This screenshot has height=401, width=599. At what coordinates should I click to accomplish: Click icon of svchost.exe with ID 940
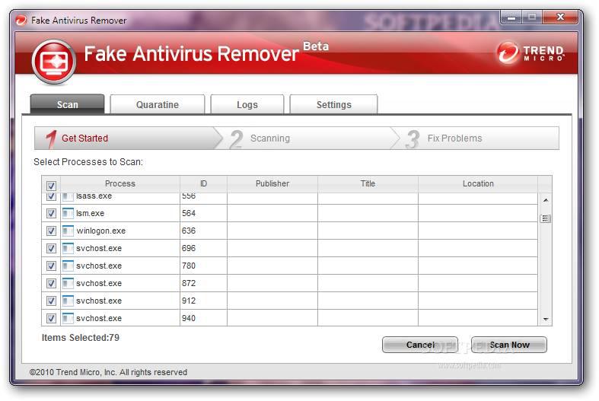pyautogui.click(x=68, y=318)
